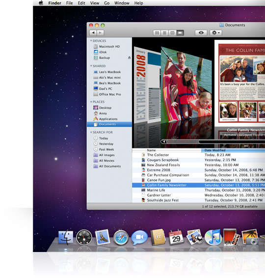Viewport: 265px width, 280px height.
Task: Show All Documents smart folder
Action: click(x=109, y=166)
